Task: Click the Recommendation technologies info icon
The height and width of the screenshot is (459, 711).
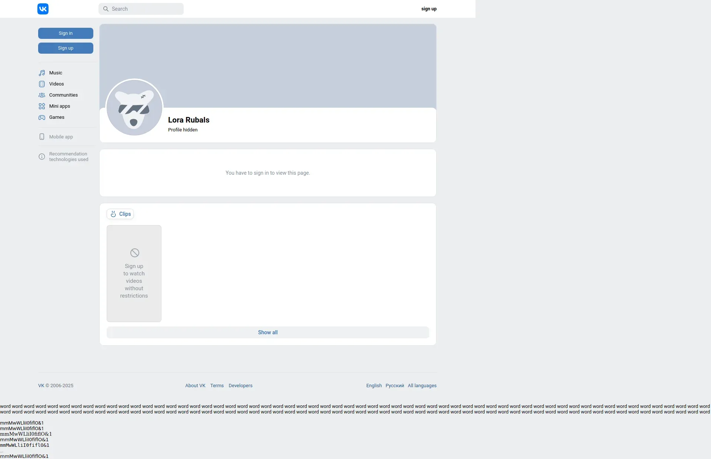Action: pyautogui.click(x=42, y=157)
